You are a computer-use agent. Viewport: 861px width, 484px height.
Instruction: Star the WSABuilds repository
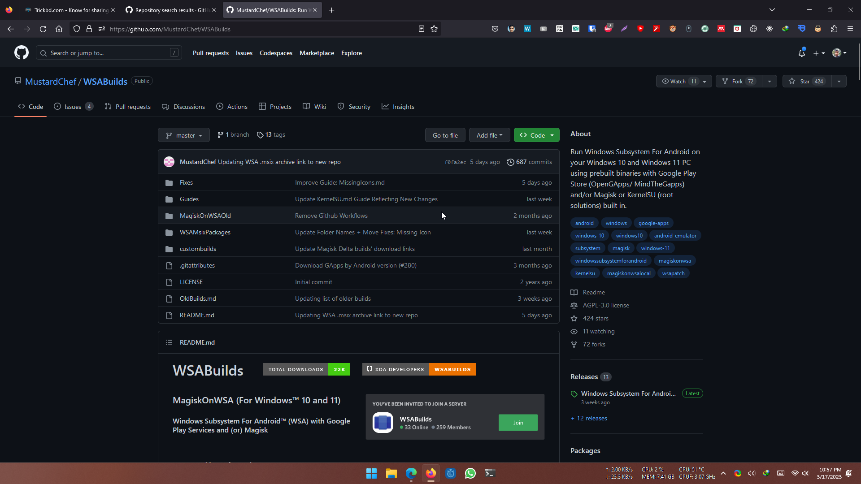coord(807,82)
